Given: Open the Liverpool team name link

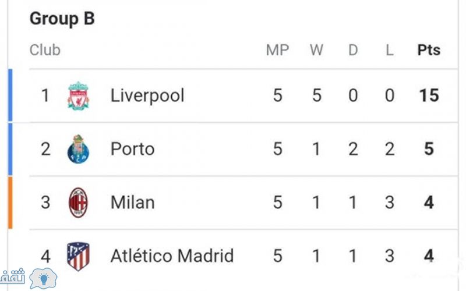Looking at the screenshot, I should pyautogui.click(x=147, y=95).
